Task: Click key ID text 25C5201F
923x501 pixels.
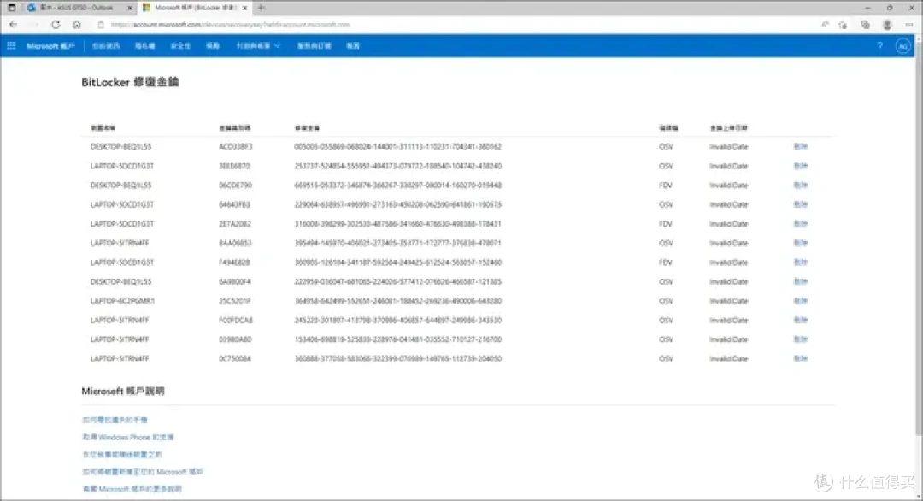Action: (x=235, y=301)
